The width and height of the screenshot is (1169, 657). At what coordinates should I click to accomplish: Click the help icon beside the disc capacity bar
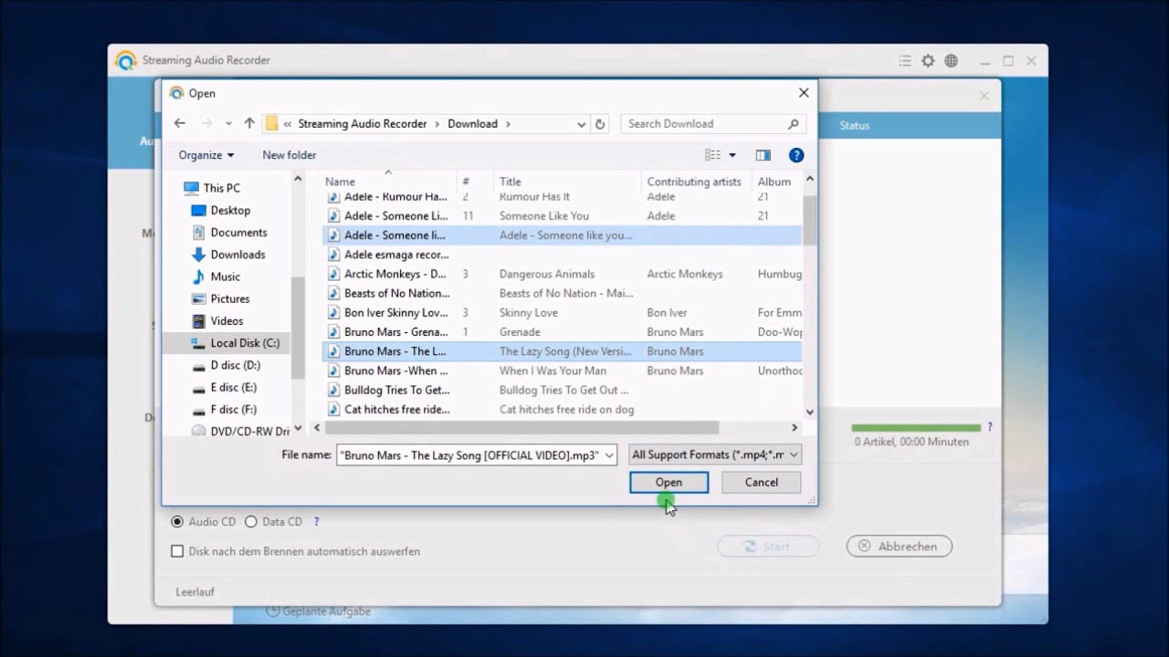[x=989, y=427]
